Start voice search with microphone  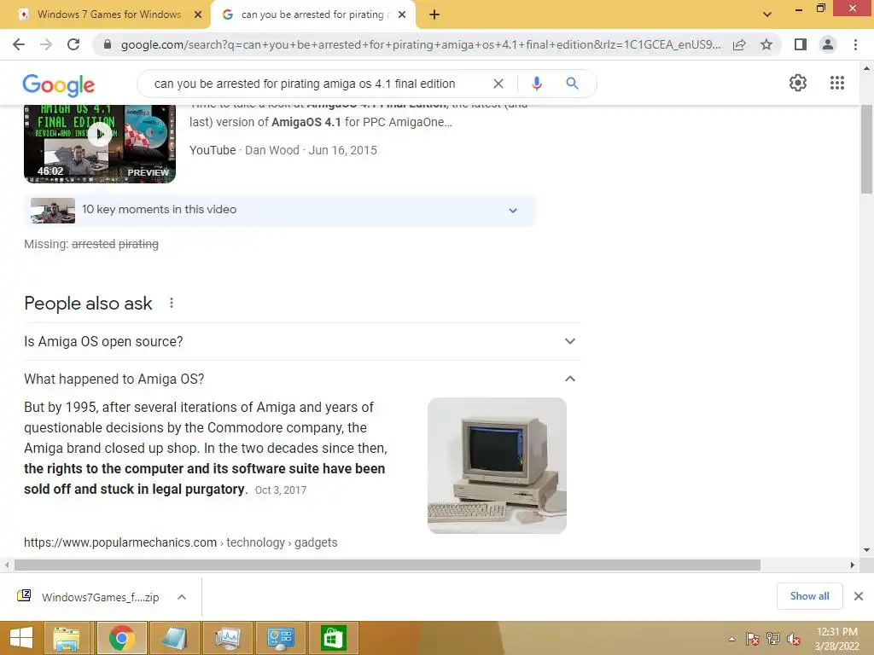tap(536, 84)
